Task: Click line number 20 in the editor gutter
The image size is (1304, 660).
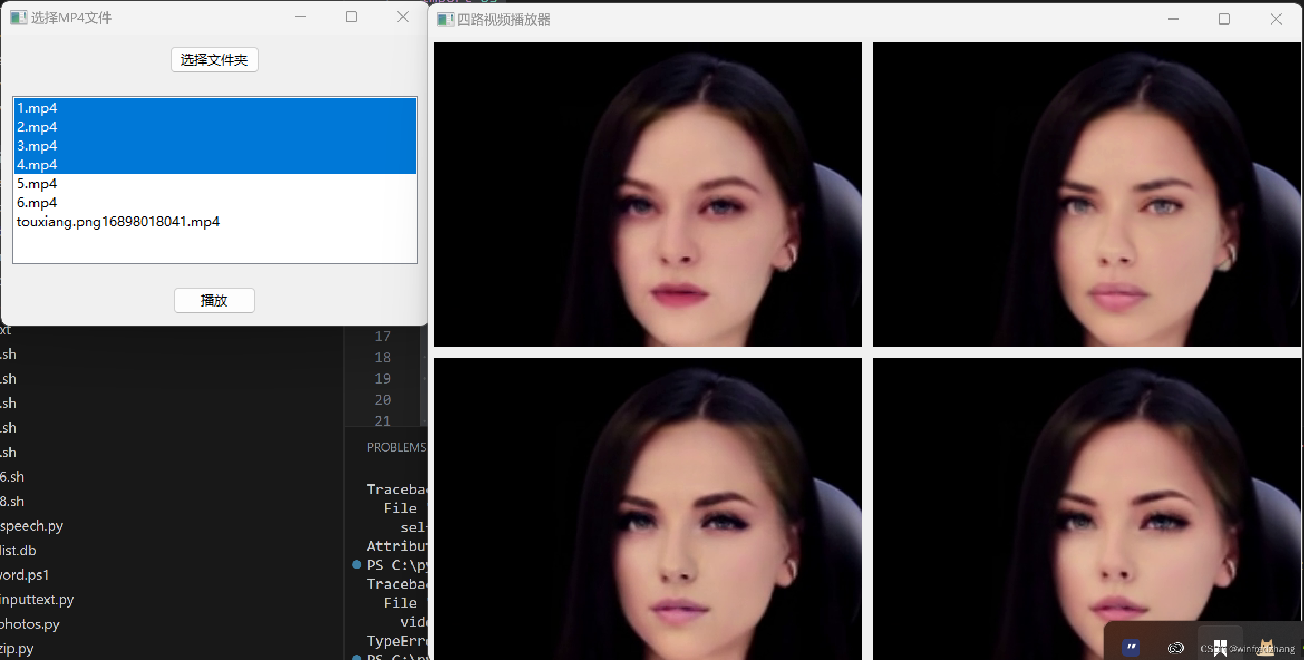Action: pos(382,400)
